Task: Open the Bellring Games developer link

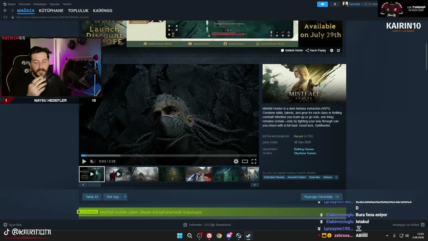Action: click(x=304, y=149)
